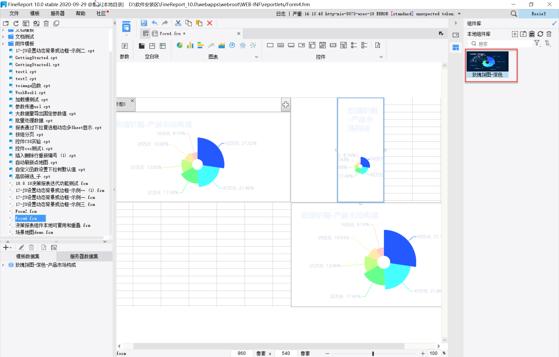Click the Cut scissors icon
The width and height of the screenshot is (559, 357).
[178, 23]
